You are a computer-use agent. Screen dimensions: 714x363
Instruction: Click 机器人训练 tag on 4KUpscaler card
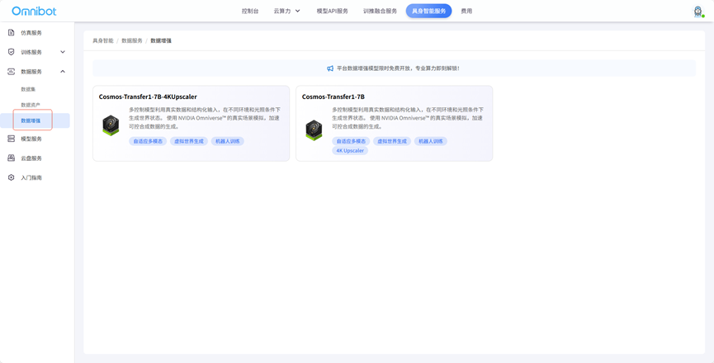(228, 141)
